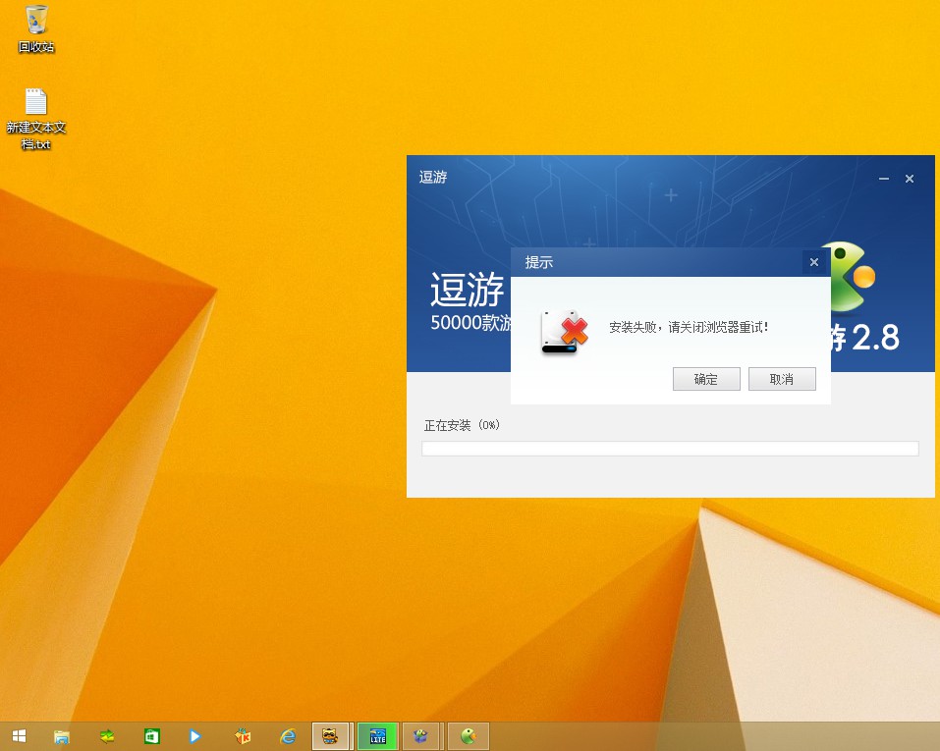
Task: Switch to the raccoon app taskbar button
Action: click(x=330, y=736)
